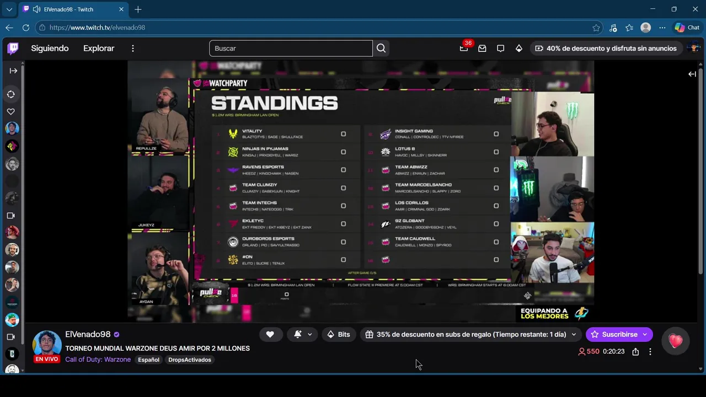The height and width of the screenshot is (397, 706).
Task: Open Suscribirse dropdown arrow
Action: tap(645, 335)
